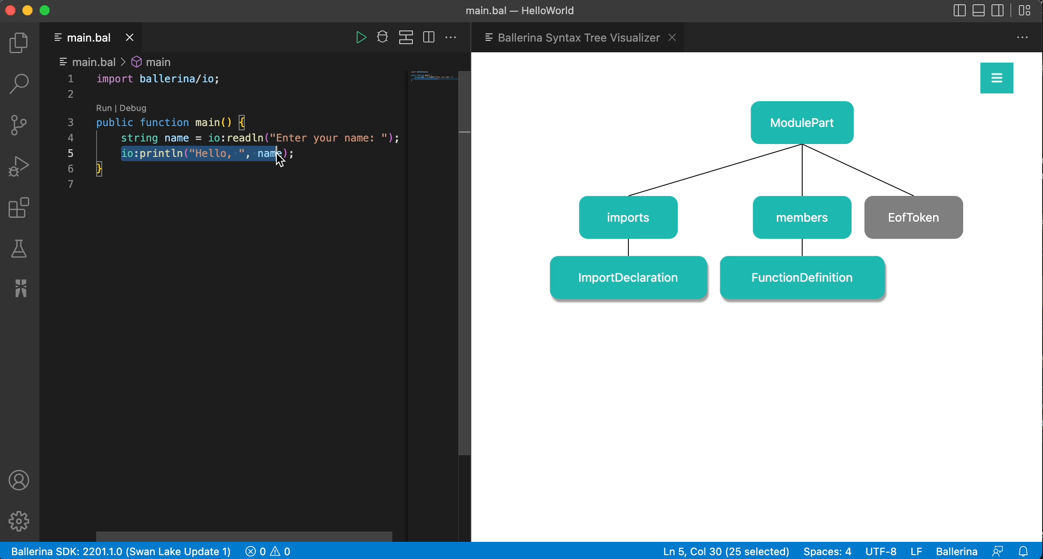This screenshot has height=559, width=1043.
Task: Toggle the primary side bar layout
Action: pos(959,10)
